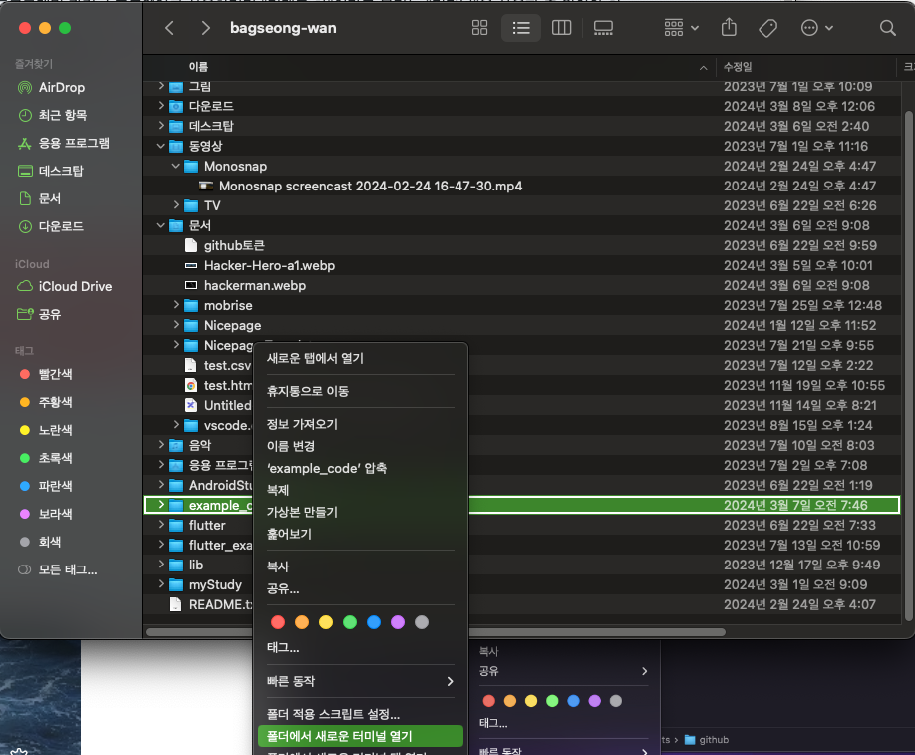Expand the flutter folder

pos(161,525)
